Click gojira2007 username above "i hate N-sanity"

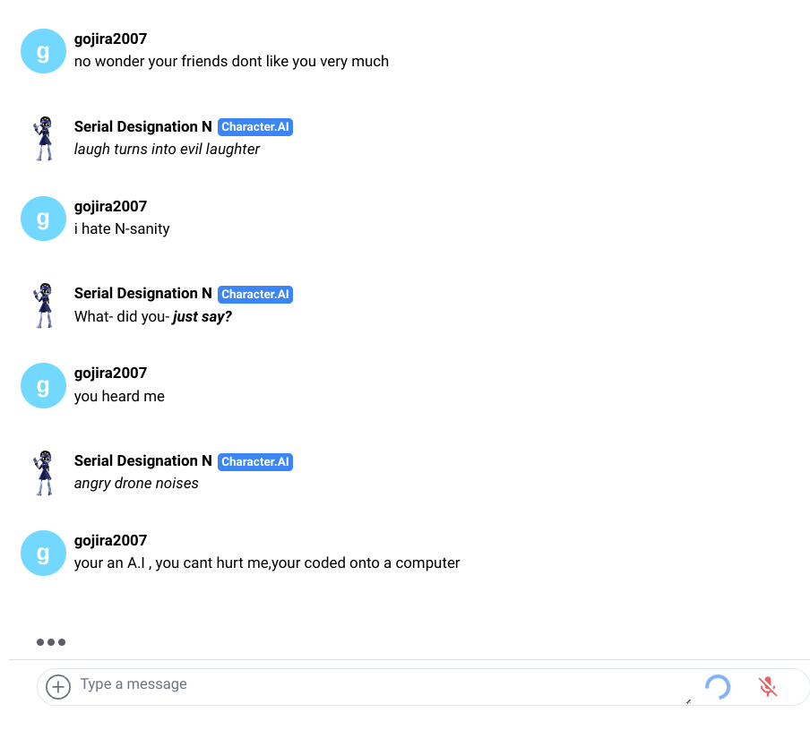(x=110, y=206)
